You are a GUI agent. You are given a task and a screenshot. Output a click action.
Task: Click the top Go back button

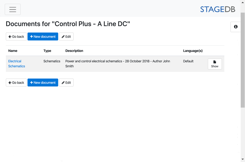pos(16,37)
